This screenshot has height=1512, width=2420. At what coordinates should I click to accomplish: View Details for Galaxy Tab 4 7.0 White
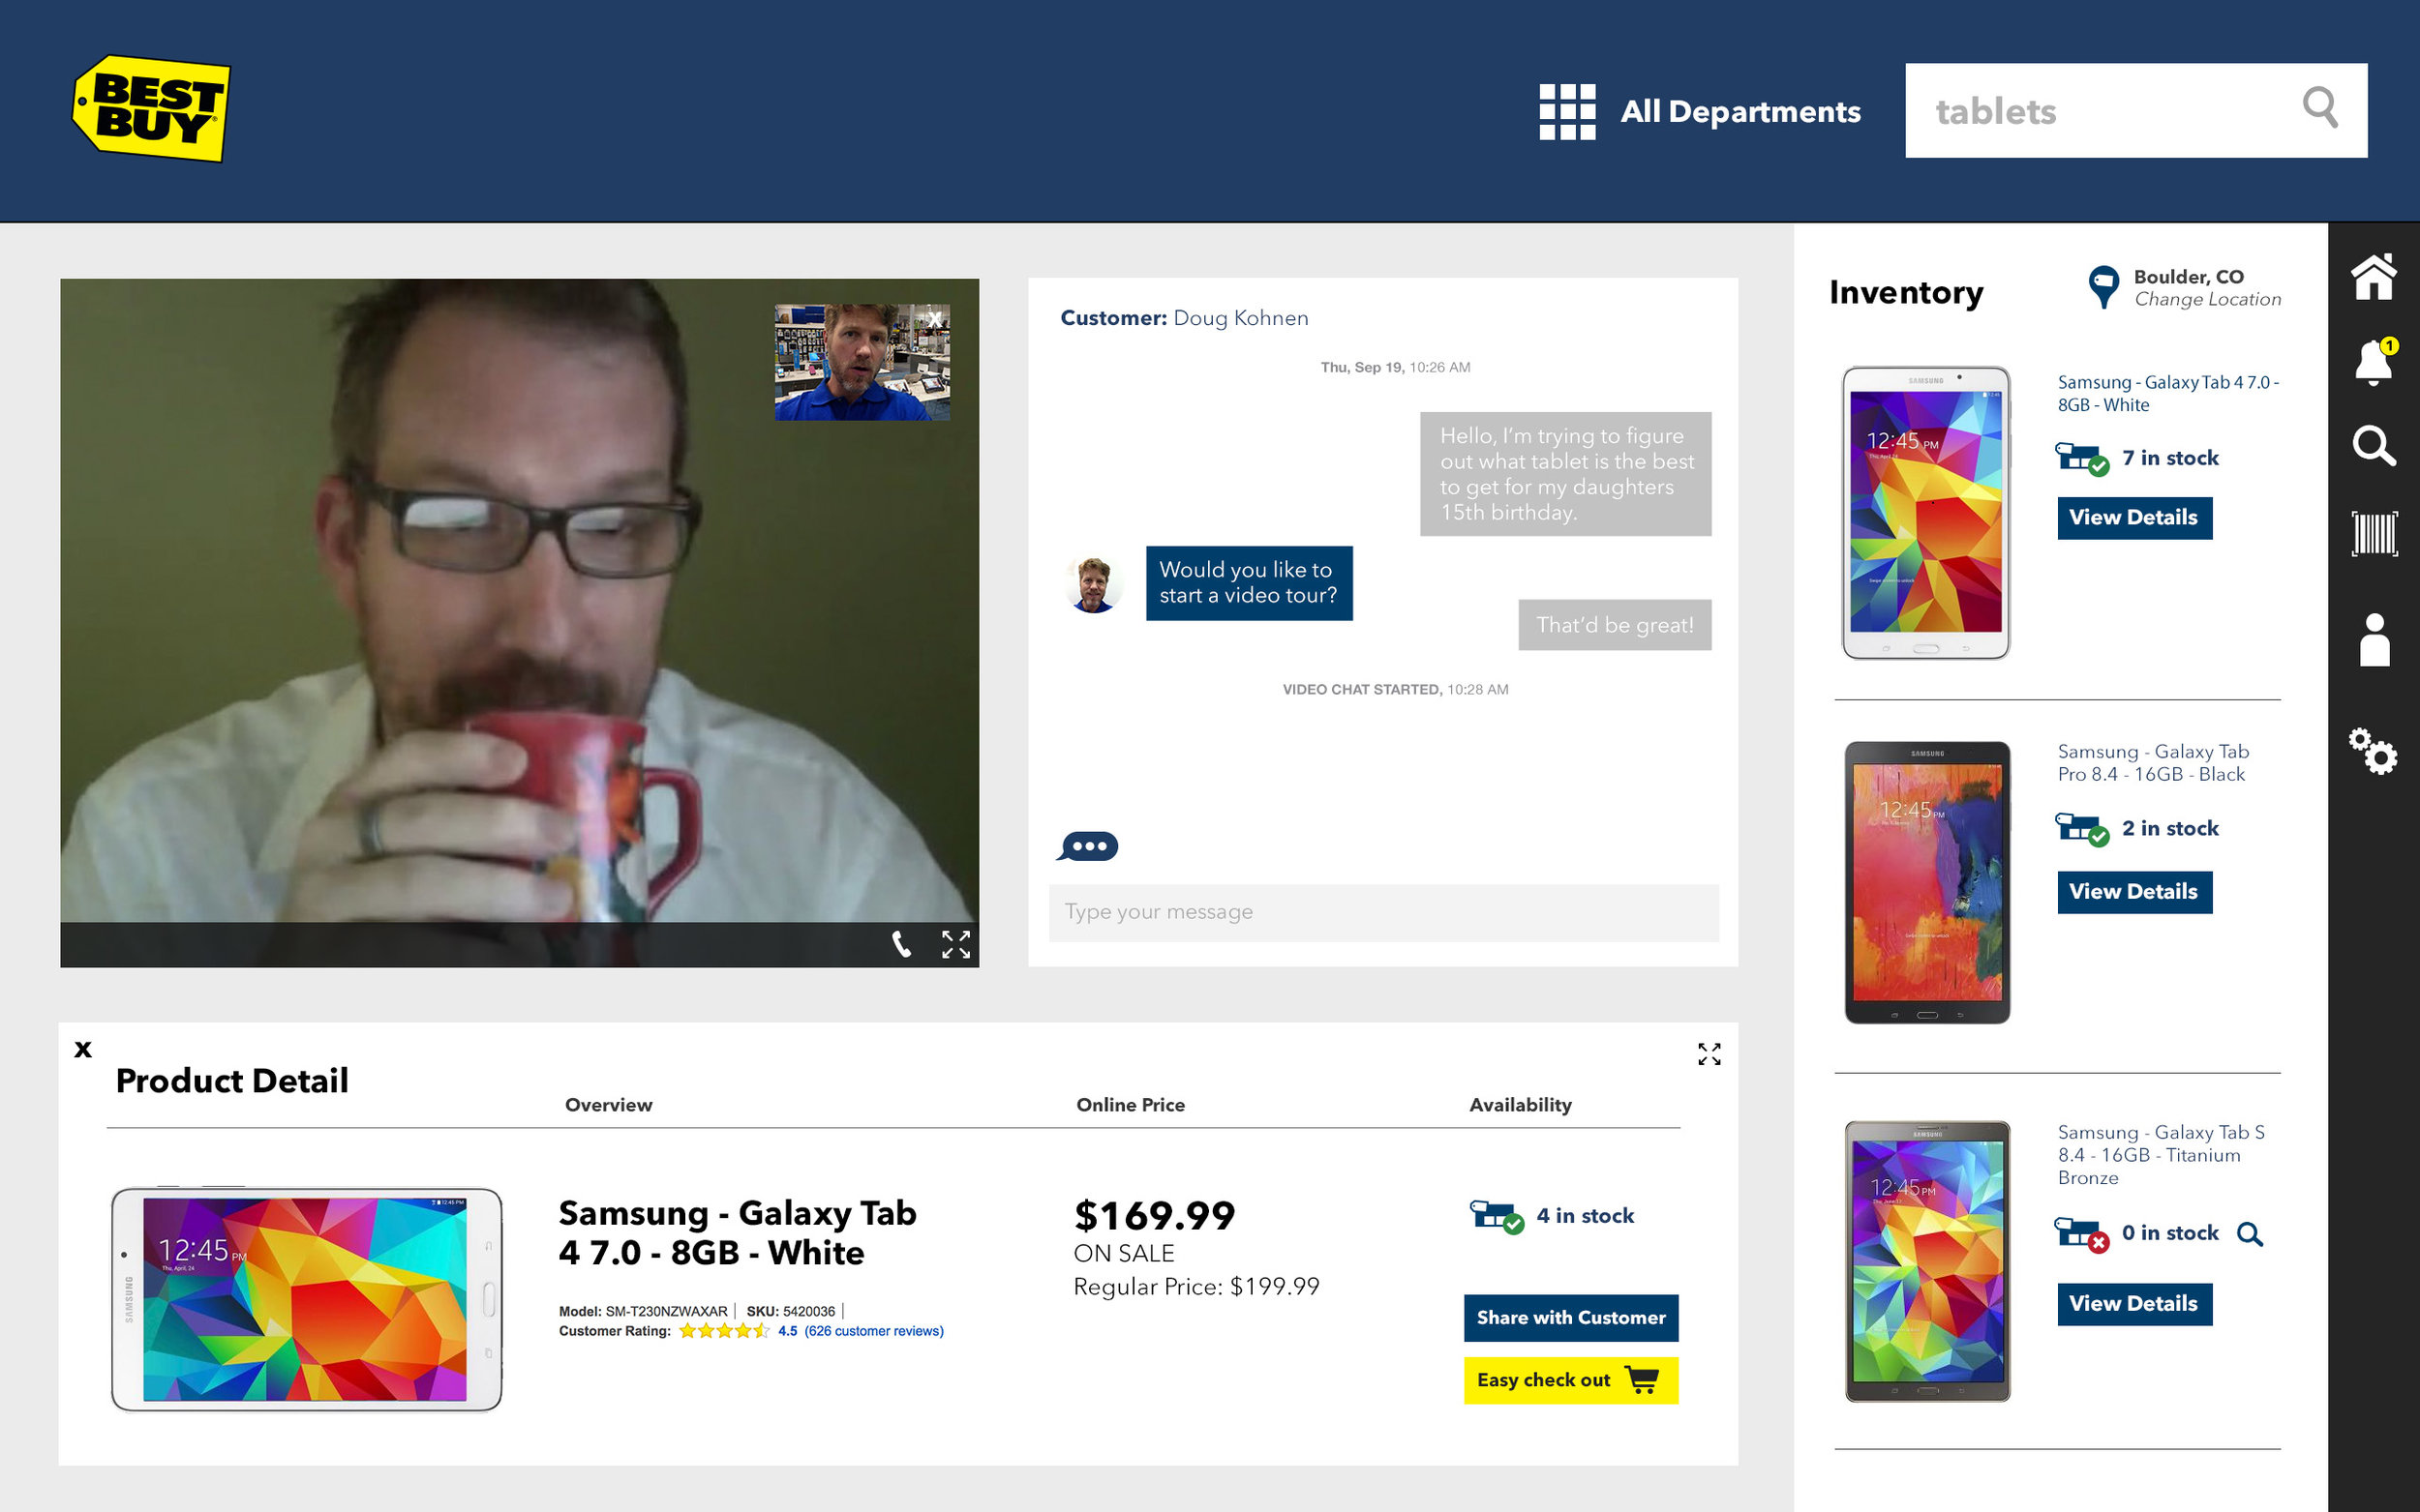pos(2133,518)
